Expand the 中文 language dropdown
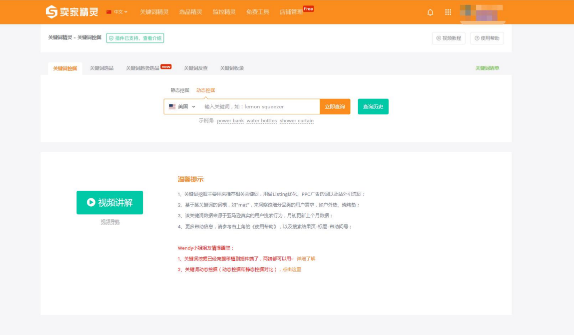This screenshot has width=574, height=335. pyautogui.click(x=117, y=12)
